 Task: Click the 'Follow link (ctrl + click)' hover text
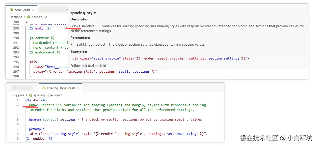click(88, 66)
